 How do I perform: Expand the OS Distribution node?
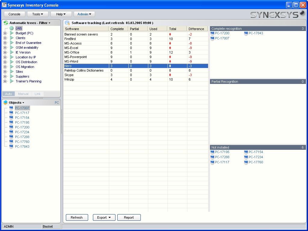[5, 62]
